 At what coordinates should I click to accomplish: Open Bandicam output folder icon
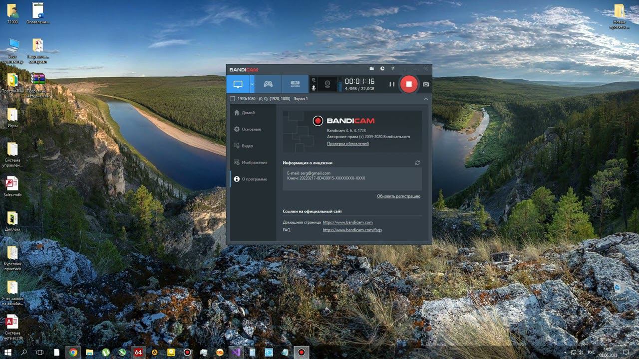pyautogui.click(x=371, y=69)
